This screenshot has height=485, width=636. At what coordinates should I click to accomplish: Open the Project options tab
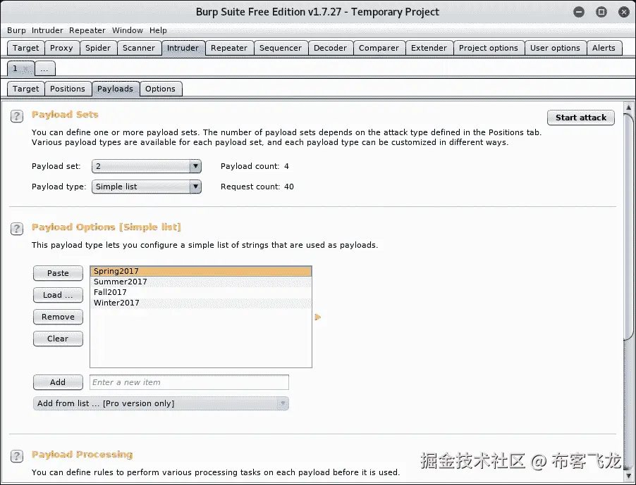(489, 48)
